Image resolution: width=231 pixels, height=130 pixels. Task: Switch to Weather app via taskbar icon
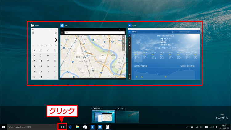pyautogui.click(x=92, y=127)
